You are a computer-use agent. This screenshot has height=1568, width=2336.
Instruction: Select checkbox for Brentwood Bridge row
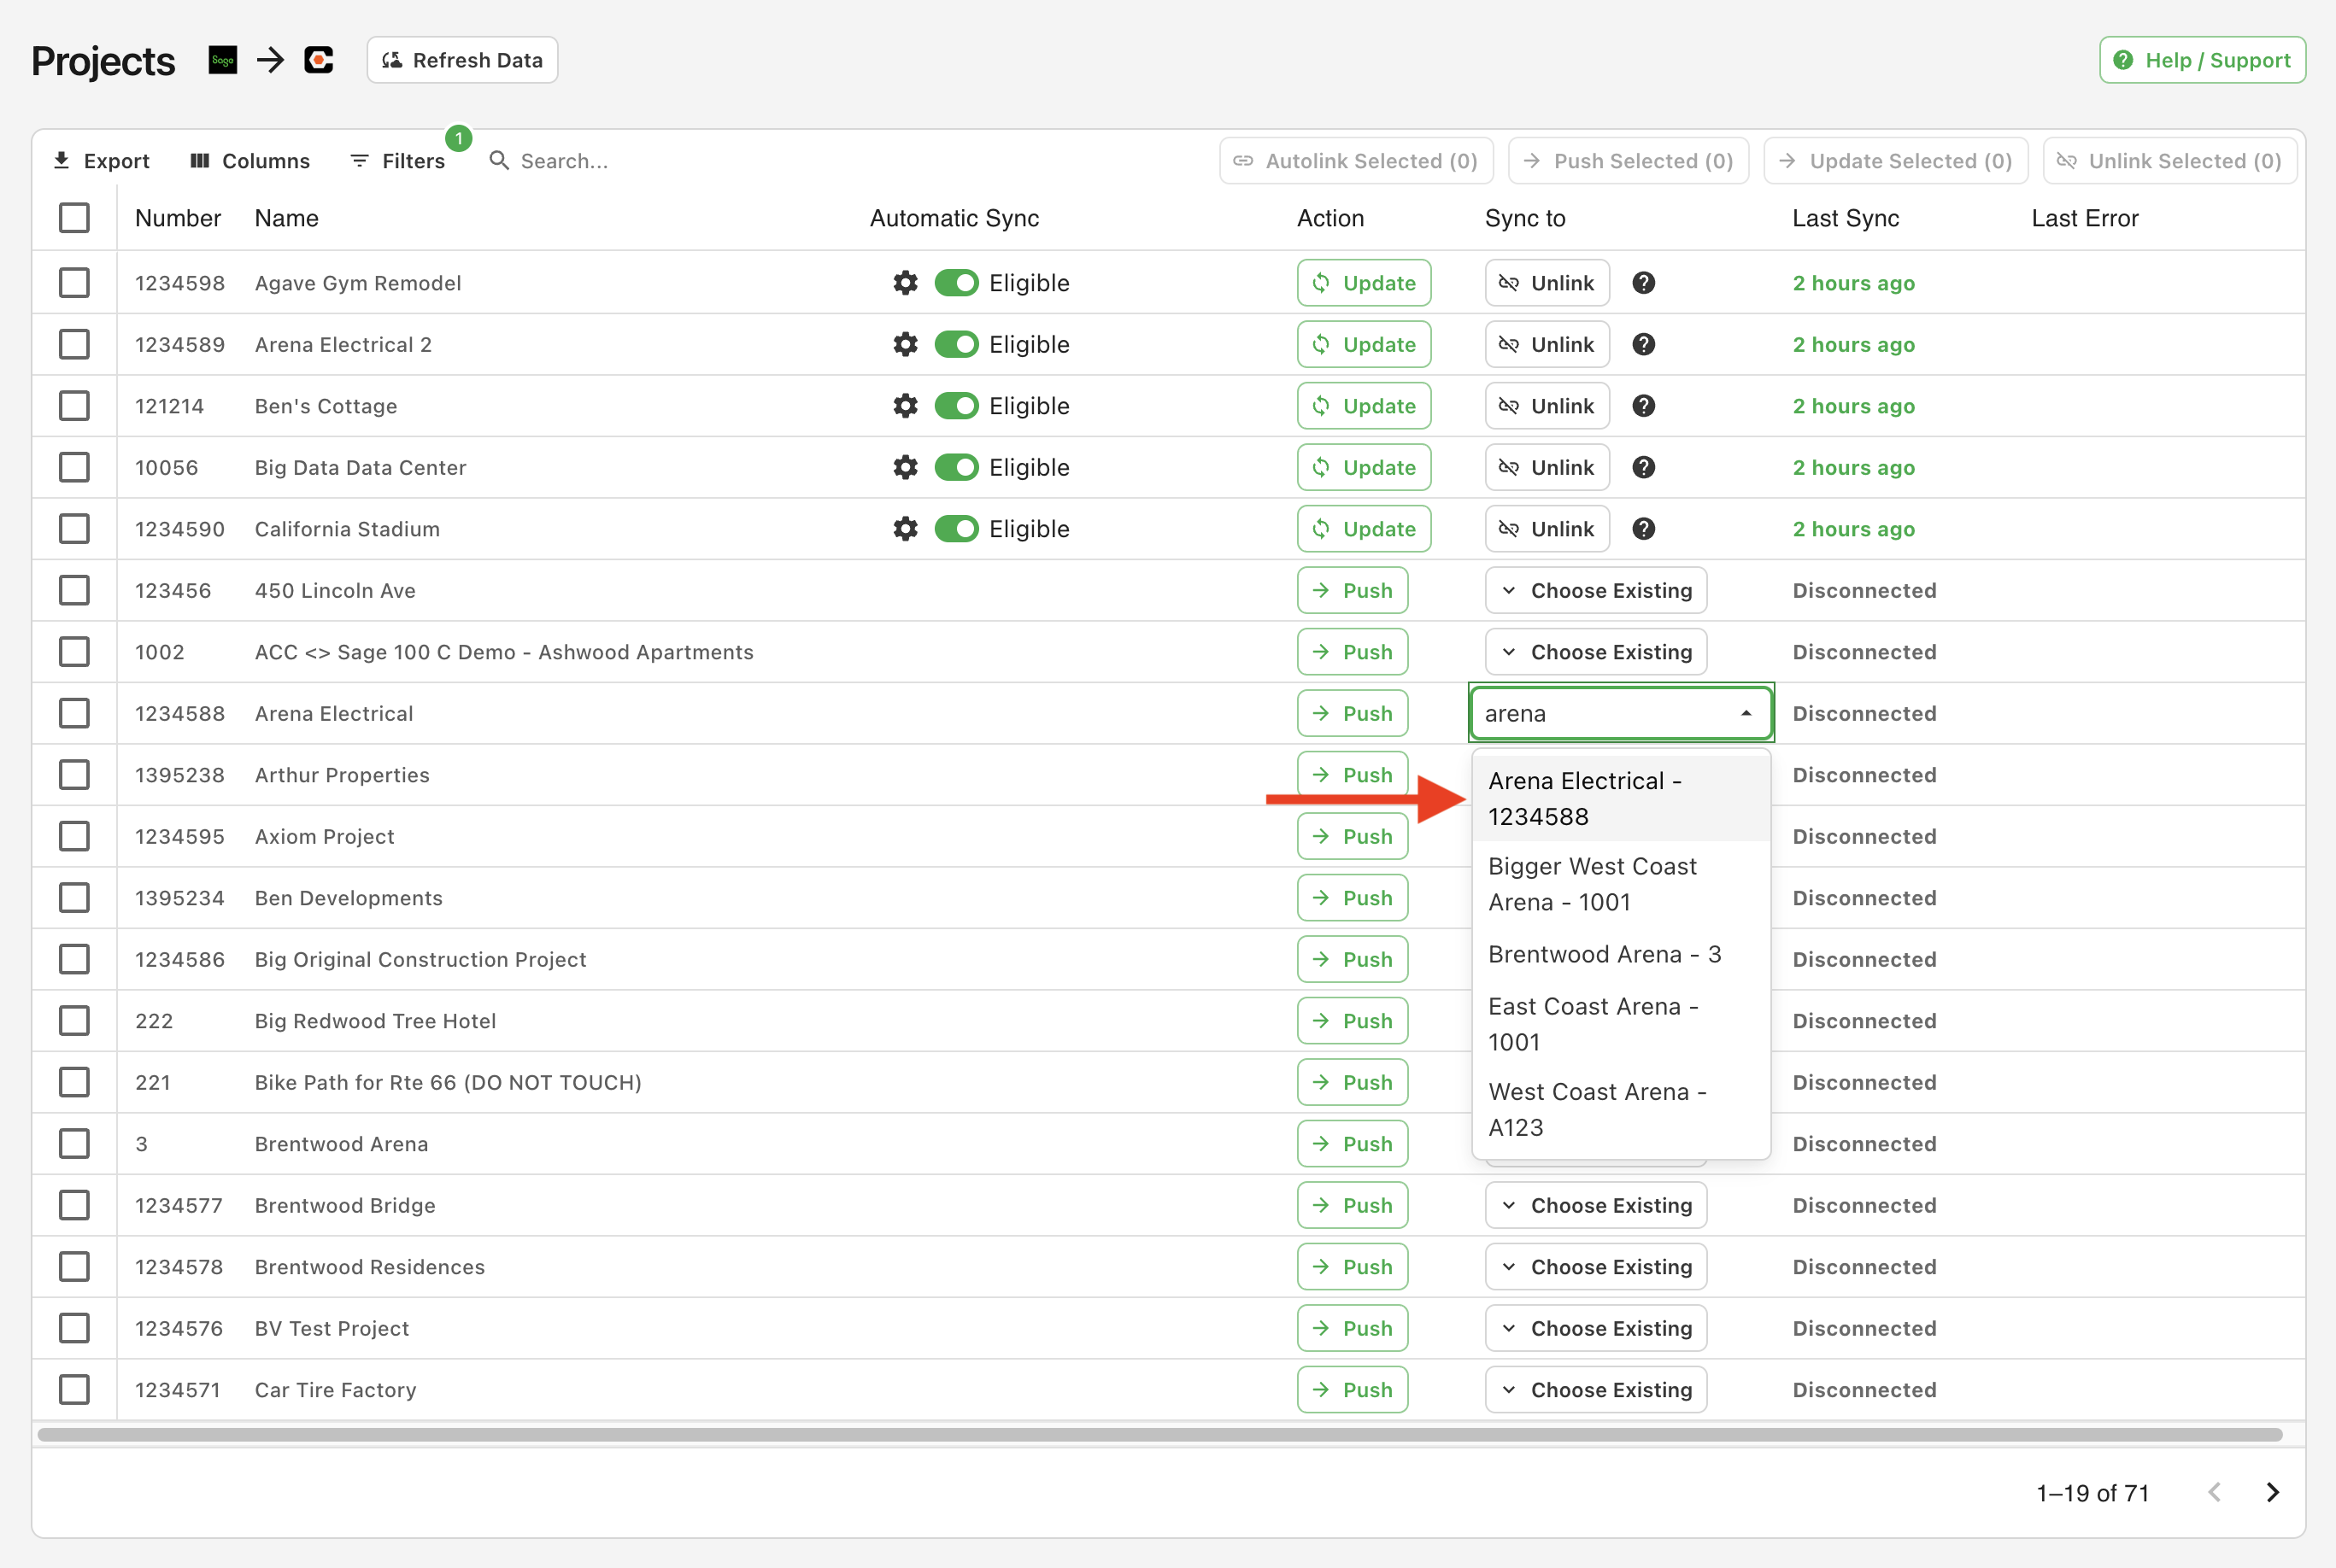pos(74,1206)
